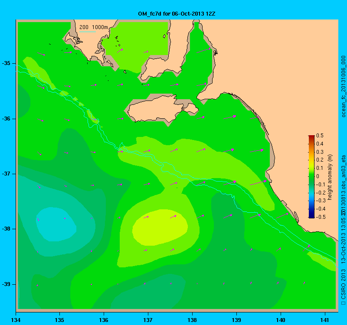347x325 pixels.
Task: Click the 'height anomaly (m)' color bar caption
Action: pyautogui.click(x=330, y=177)
